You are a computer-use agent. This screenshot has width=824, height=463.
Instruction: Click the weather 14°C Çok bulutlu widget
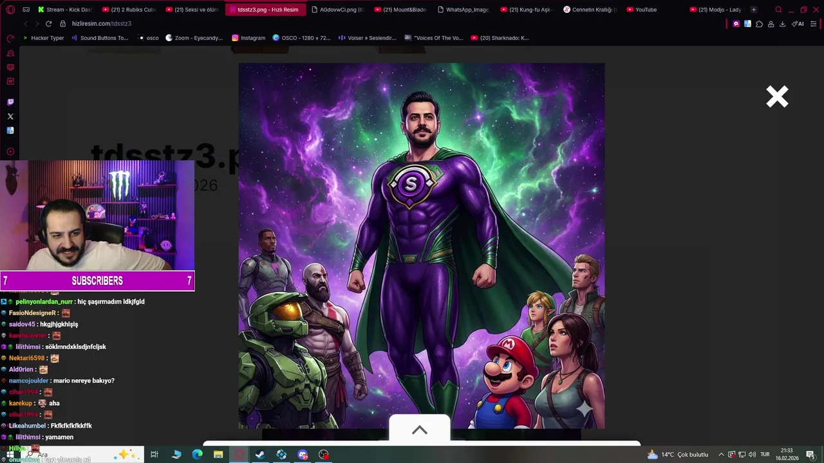(678, 455)
